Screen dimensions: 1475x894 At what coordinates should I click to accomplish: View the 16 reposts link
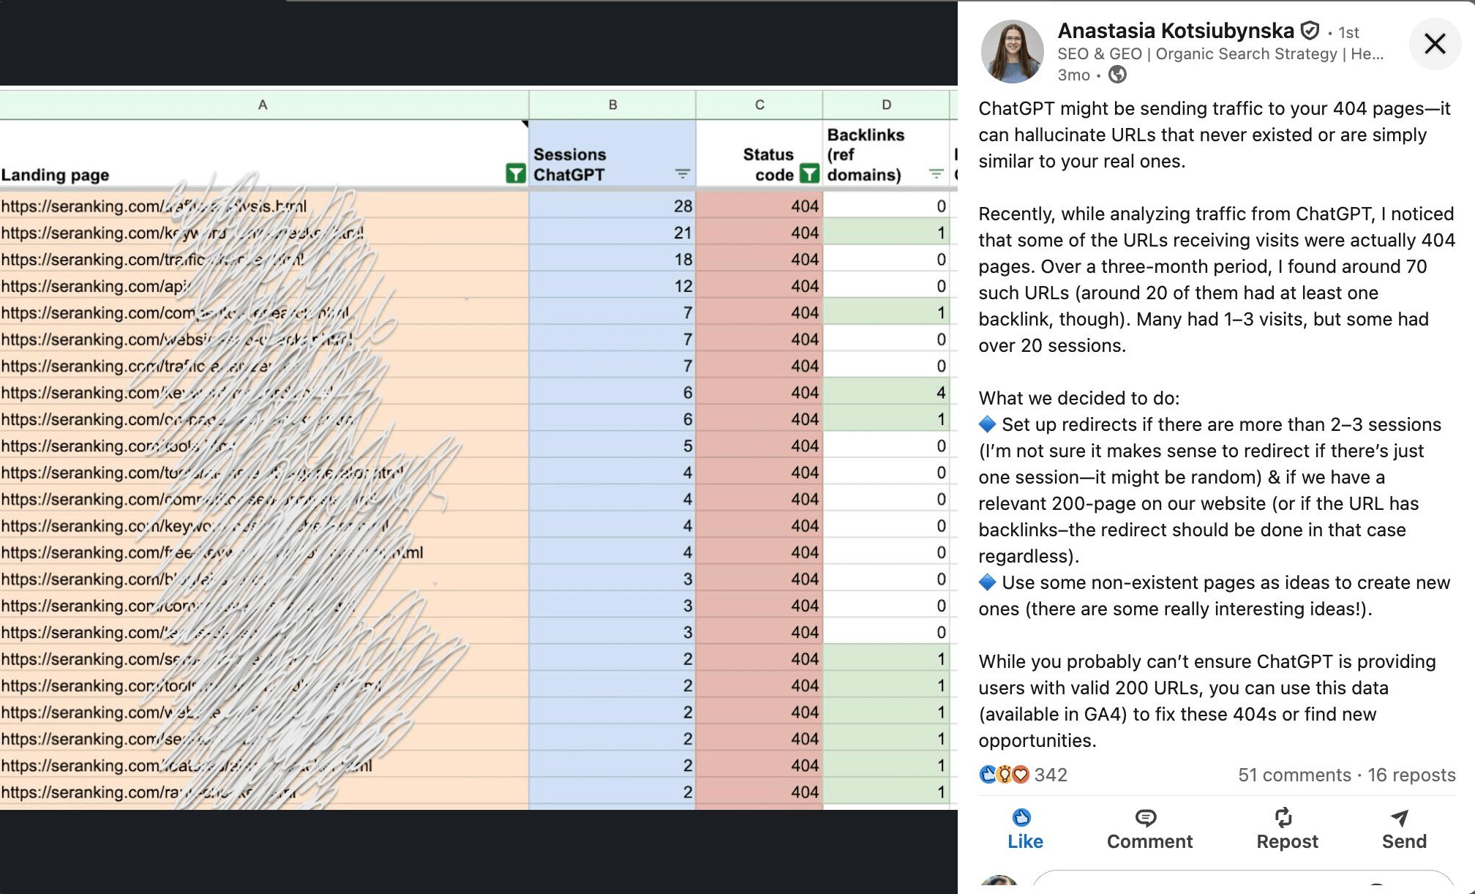tap(1411, 775)
